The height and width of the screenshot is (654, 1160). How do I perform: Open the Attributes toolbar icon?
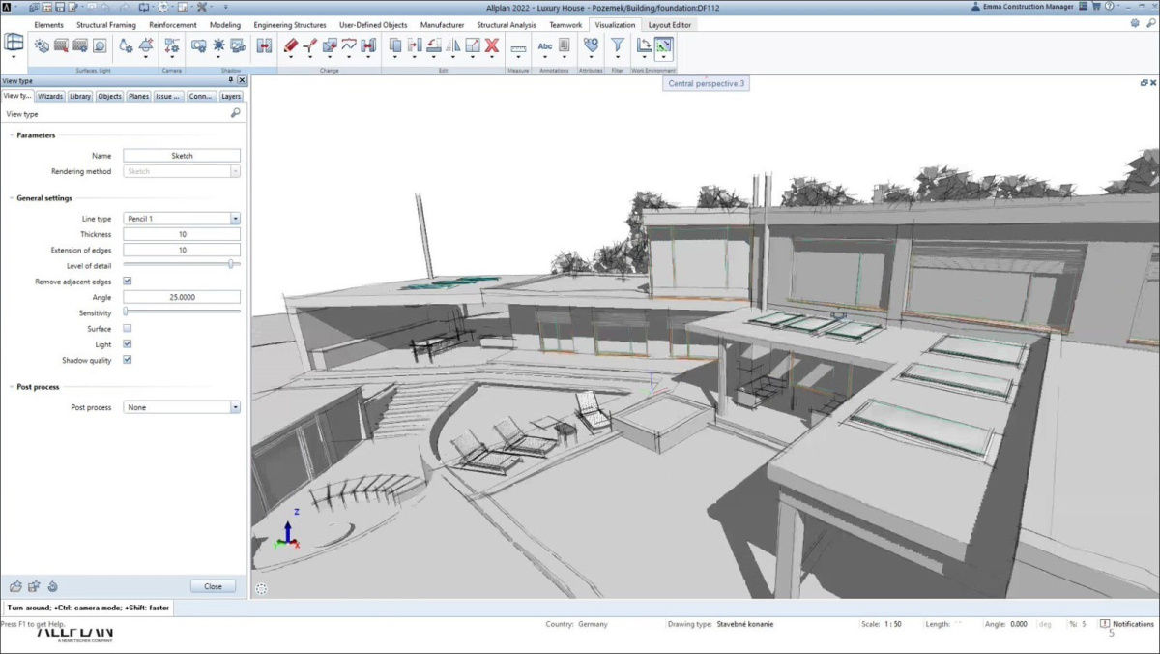[x=590, y=45]
